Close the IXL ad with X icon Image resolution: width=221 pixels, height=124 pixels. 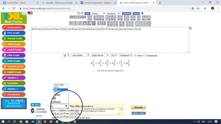click(25, 14)
